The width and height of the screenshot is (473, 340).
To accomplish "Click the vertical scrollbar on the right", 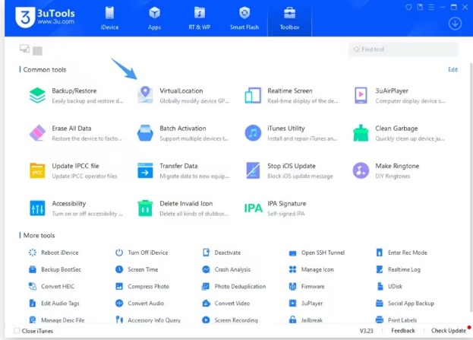I will pyautogui.click(x=471, y=187).
